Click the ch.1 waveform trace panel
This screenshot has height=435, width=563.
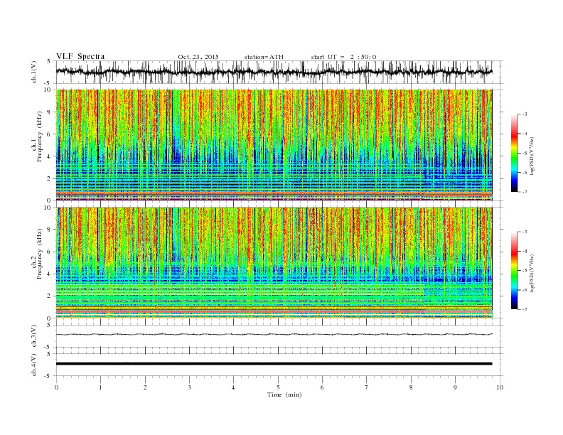tap(279, 72)
